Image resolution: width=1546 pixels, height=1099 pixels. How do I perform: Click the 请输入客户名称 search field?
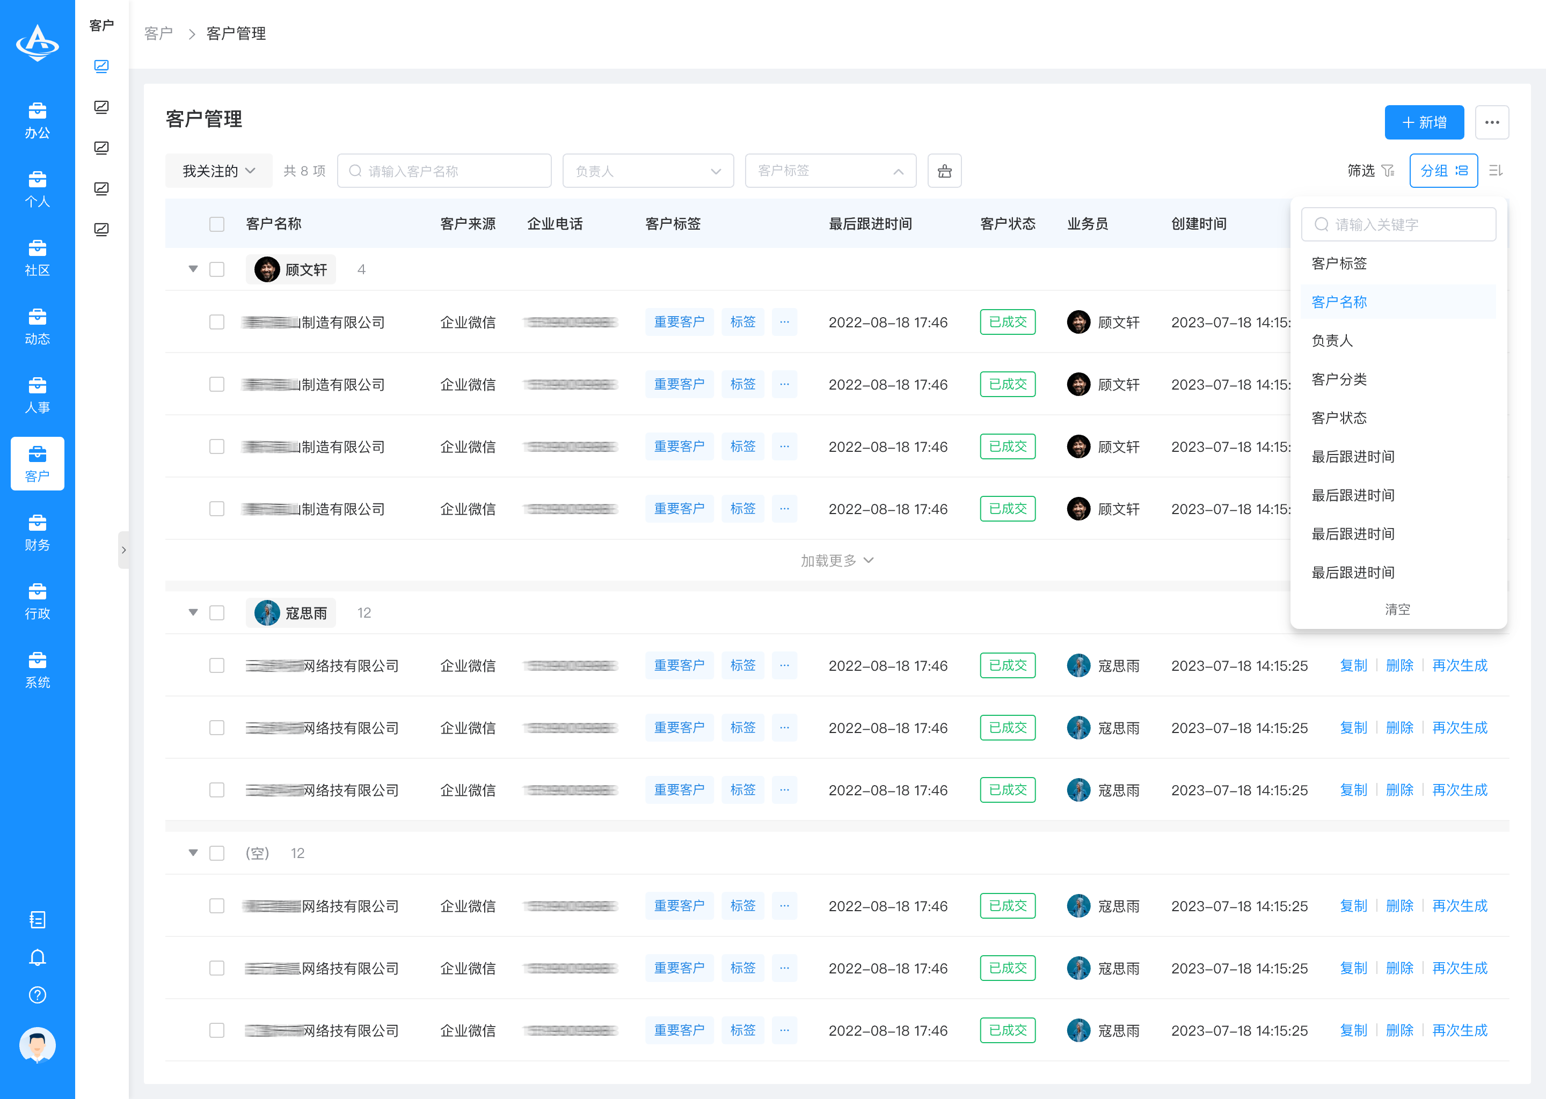(x=444, y=171)
